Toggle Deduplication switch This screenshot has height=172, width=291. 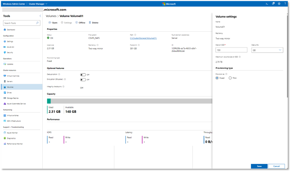pos(83,75)
